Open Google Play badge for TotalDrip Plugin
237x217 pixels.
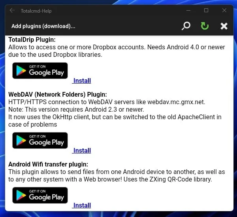tap(40, 71)
